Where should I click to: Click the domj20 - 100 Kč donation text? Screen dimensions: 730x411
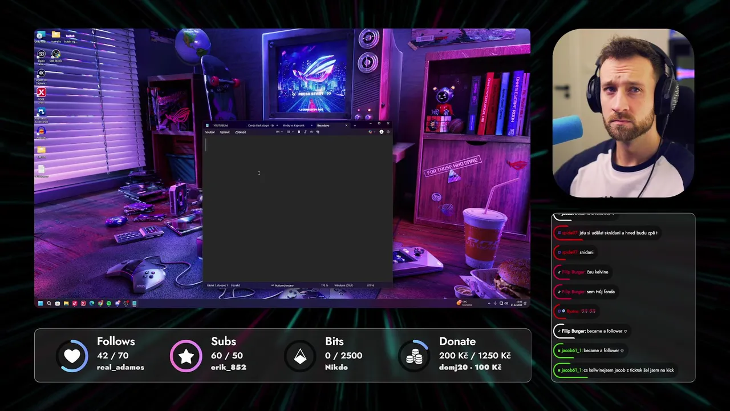coord(470,367)
